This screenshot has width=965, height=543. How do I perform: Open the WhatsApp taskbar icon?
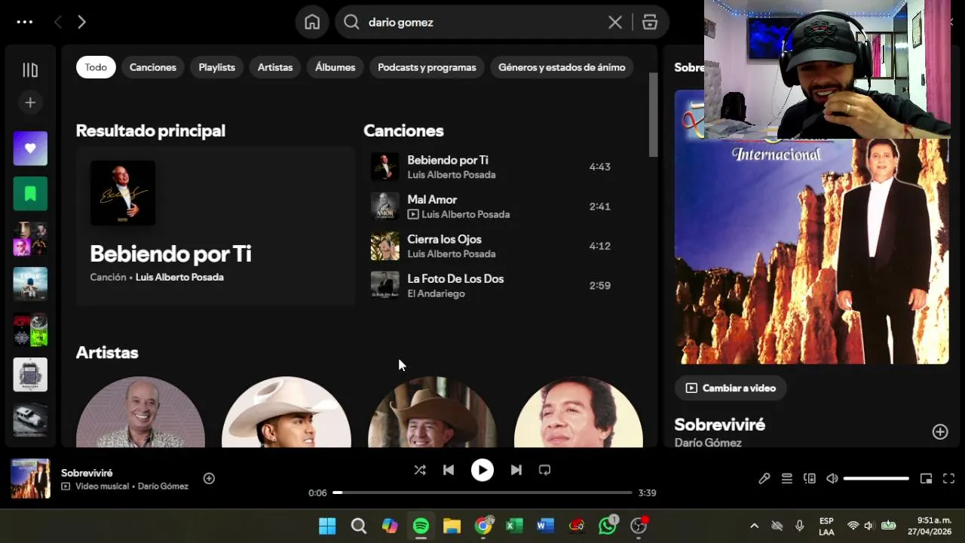[x=608, y=526]
